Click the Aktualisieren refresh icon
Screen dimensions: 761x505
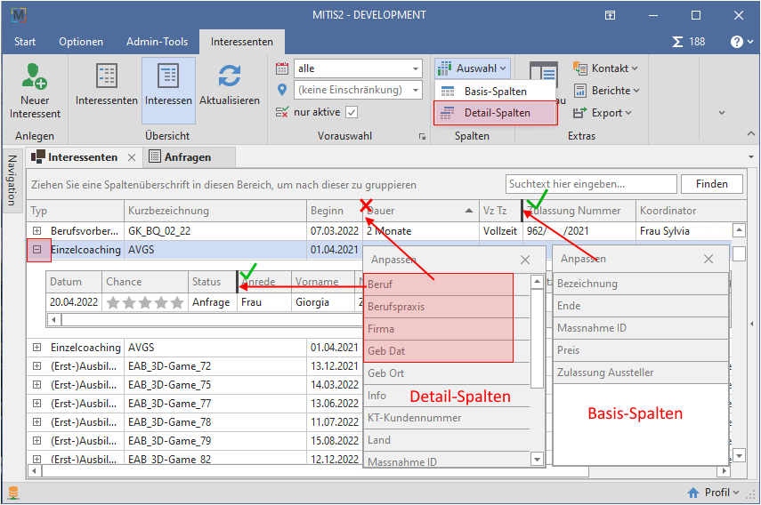pyautogui.click(x=230, y=77)
